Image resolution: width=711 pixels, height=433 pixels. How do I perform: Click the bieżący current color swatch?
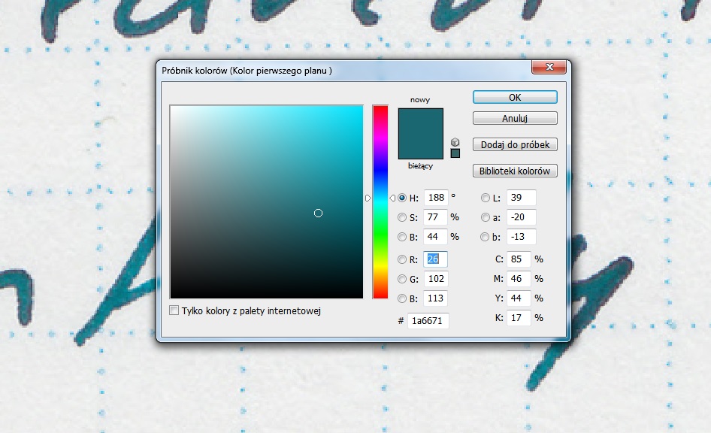(420, 149)
